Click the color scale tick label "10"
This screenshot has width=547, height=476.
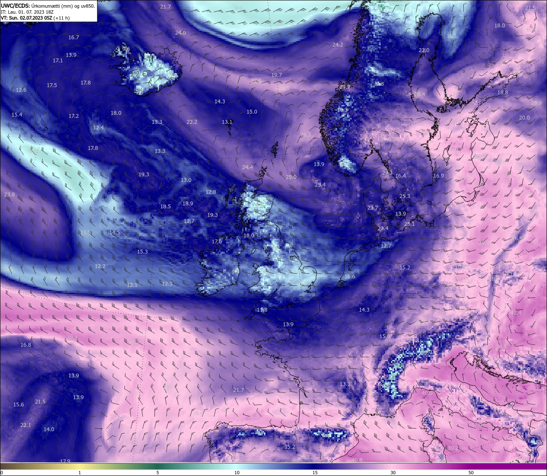click(237, 473)
